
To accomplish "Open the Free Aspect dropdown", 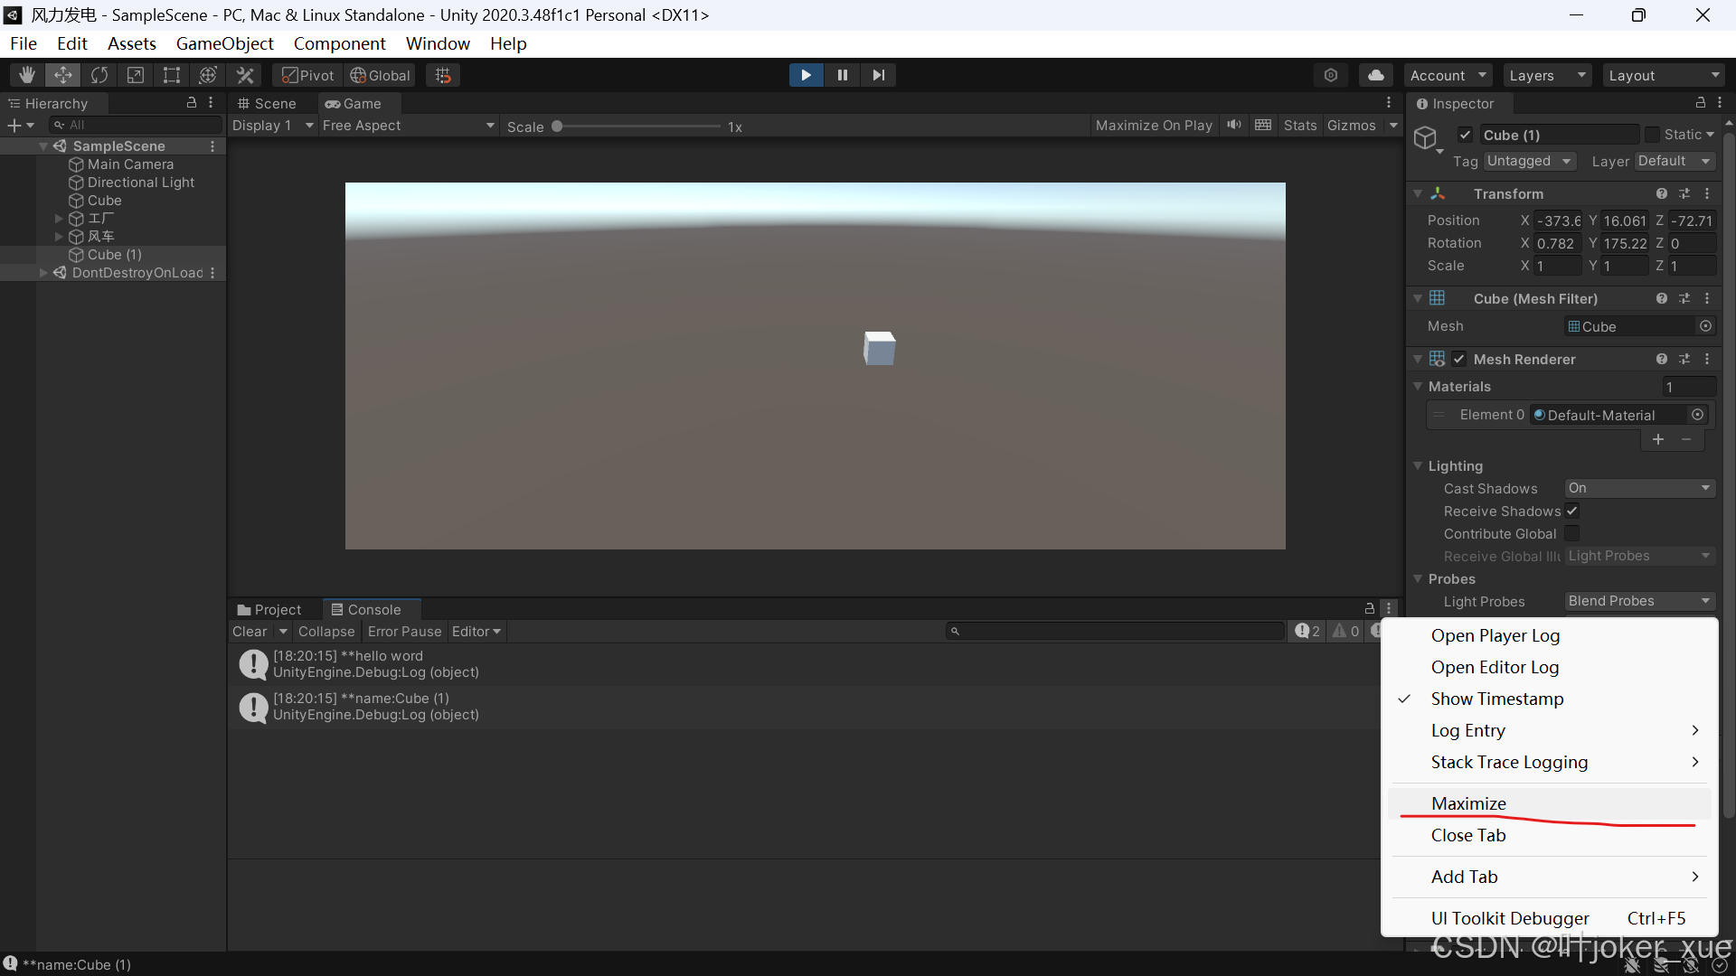I will [407, 126].
